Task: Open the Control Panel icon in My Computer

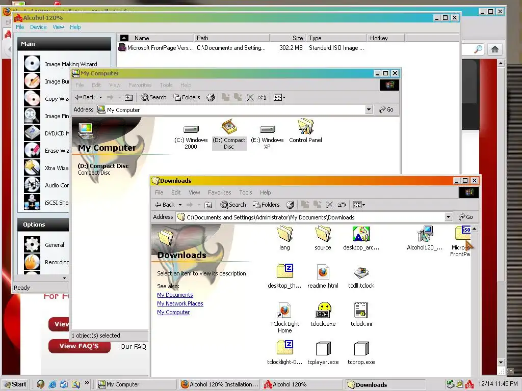Action: click(306, 131)
